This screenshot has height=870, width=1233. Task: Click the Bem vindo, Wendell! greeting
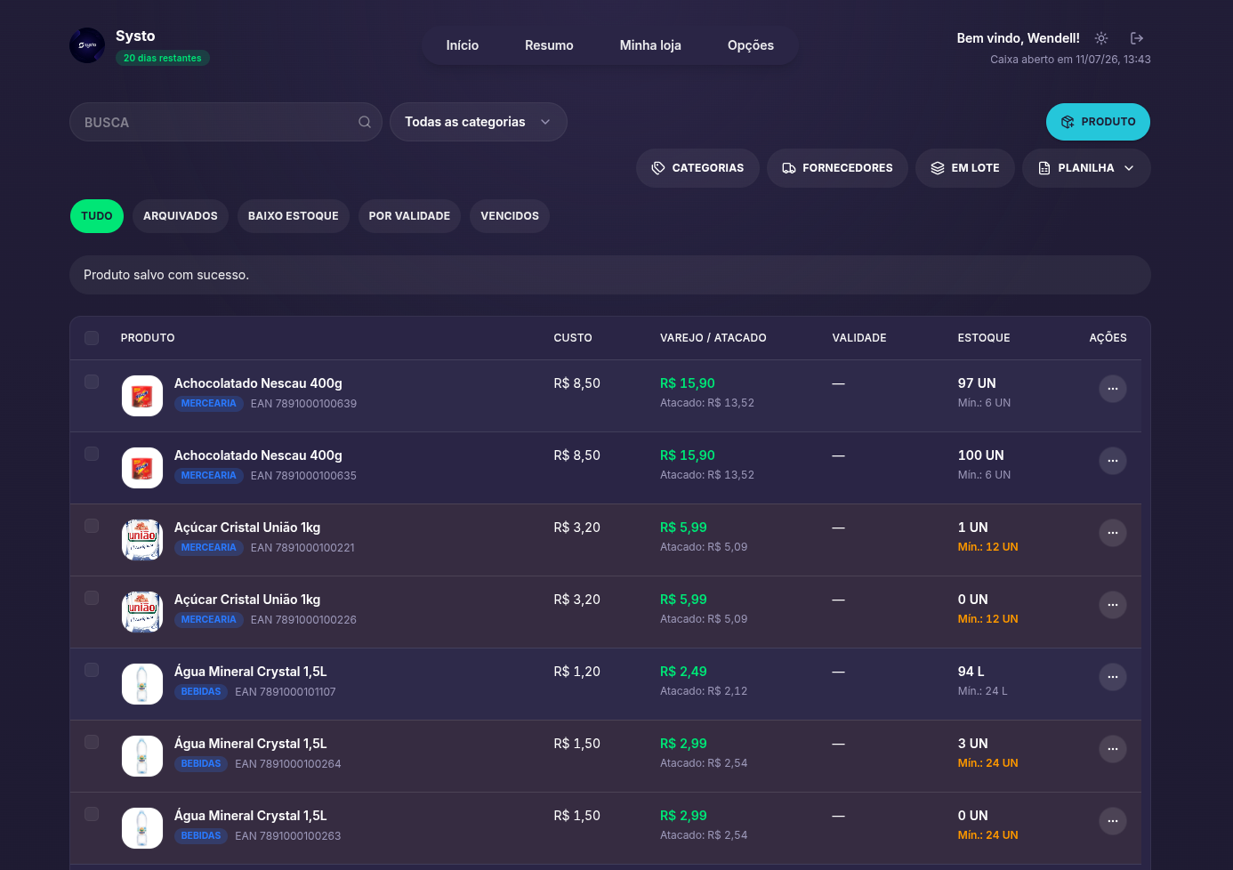pyautogui.click(x=1019, y=38)
